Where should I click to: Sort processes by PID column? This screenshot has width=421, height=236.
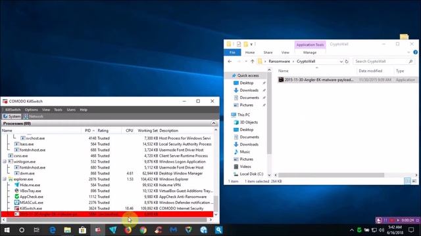(89, 130)
